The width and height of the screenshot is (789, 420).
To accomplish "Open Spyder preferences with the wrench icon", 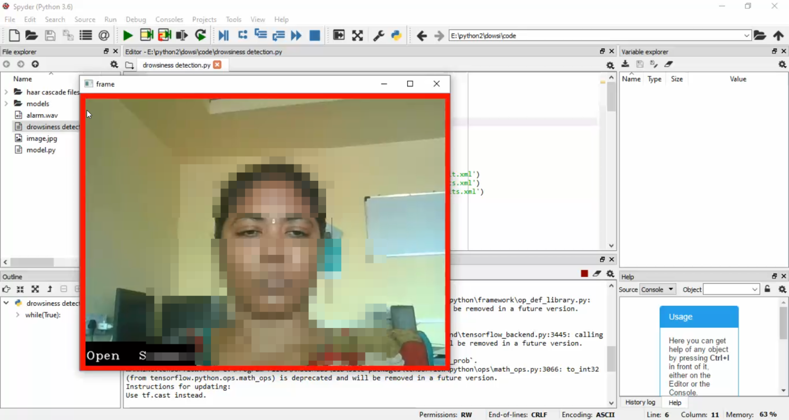I will [378, 35].
